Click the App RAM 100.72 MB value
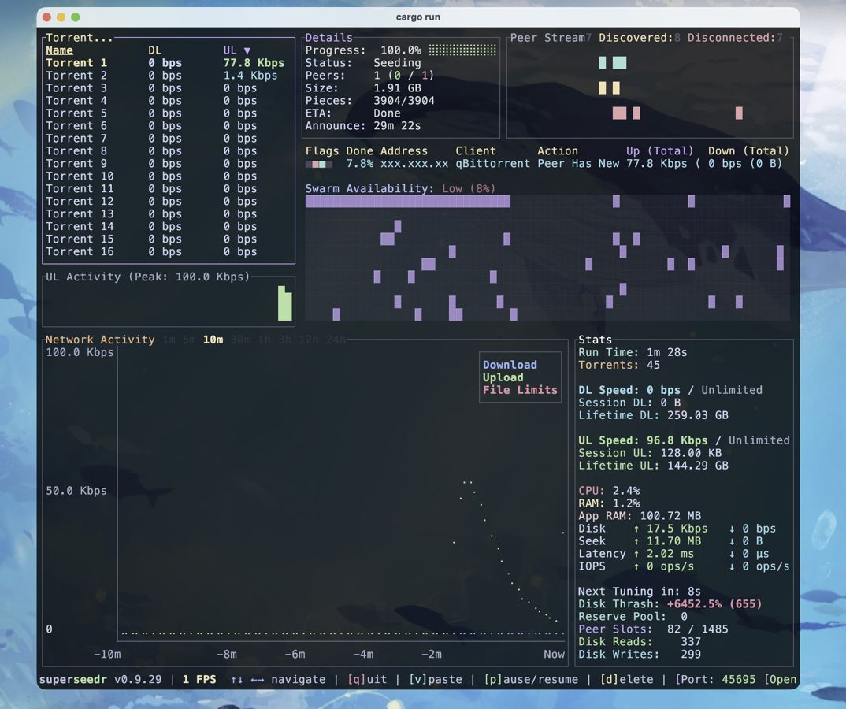Screen dimensions: 846x709 (670, 516)
